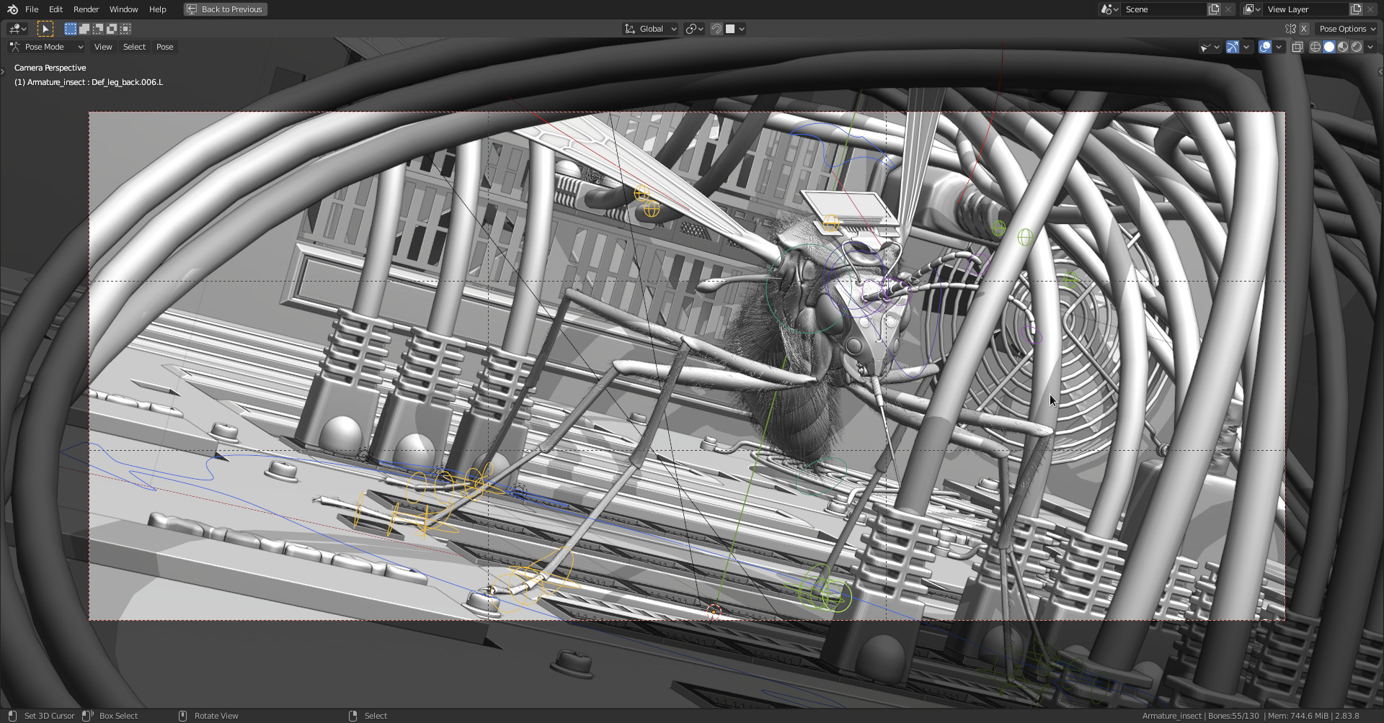
Task: Click 'Armature_insect : Def_leg_back.006.L' text
Action: [95, 82]
